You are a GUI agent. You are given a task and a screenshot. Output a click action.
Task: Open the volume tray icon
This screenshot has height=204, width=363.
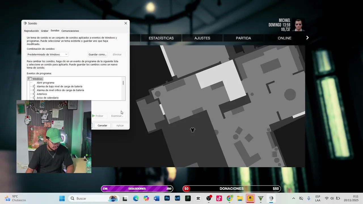(332, 198)
